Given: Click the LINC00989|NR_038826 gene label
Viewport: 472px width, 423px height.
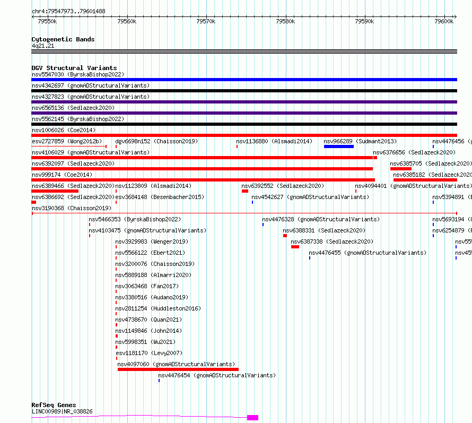Looking at the screenshot, I should click(62, 411).
